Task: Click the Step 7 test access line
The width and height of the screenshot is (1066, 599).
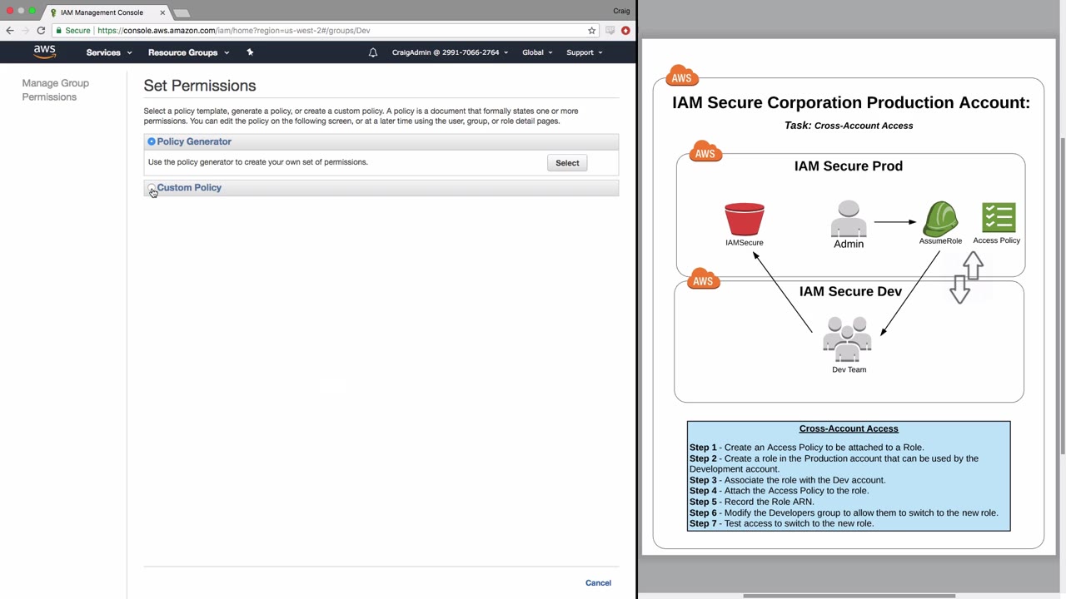Action: (x=781, y=523)
